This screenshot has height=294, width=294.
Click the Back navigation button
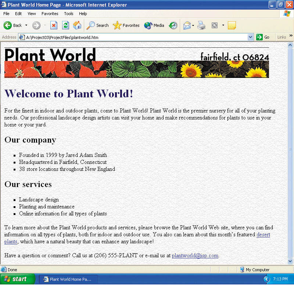tap(13, 25)
